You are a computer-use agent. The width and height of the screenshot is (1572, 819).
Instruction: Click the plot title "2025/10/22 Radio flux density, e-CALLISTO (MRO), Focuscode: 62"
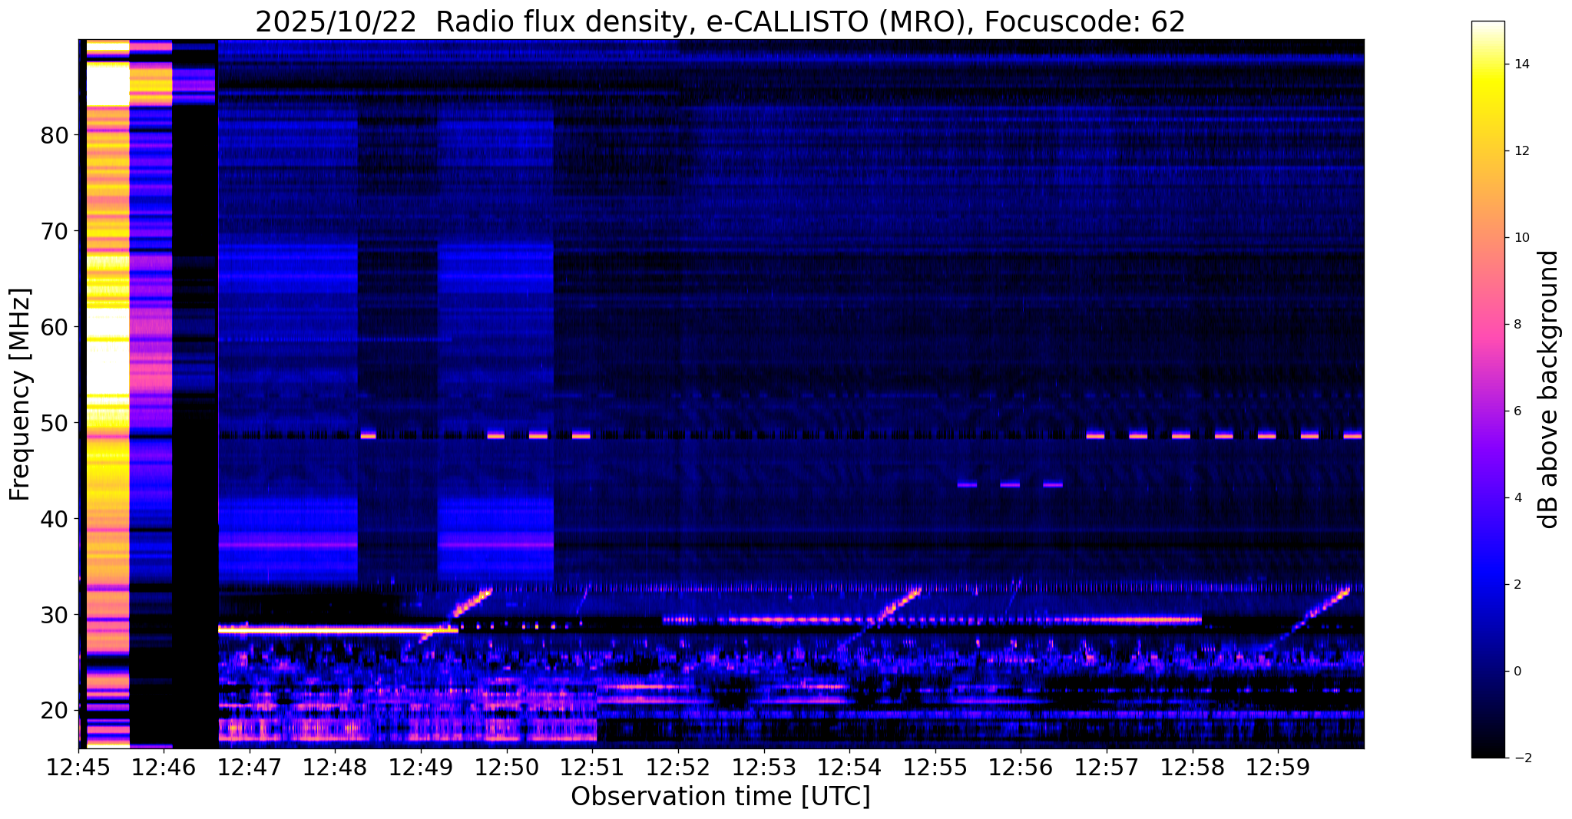coord(720,21)
